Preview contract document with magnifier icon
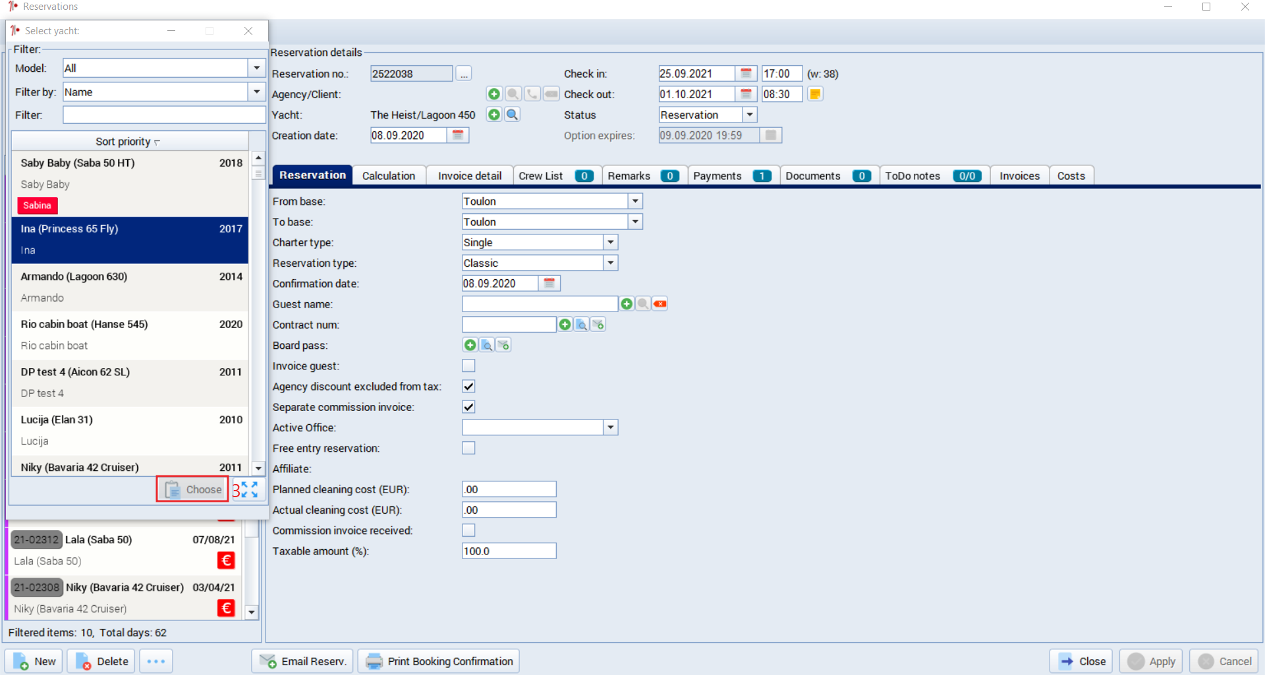 point(582,324)
